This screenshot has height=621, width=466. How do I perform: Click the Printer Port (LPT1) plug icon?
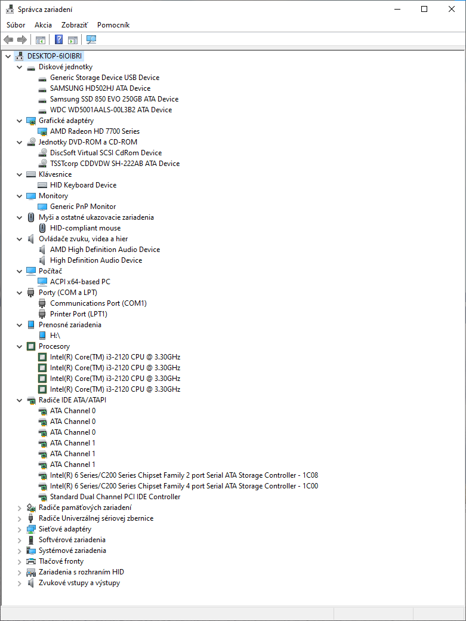[x=42, y=314]
